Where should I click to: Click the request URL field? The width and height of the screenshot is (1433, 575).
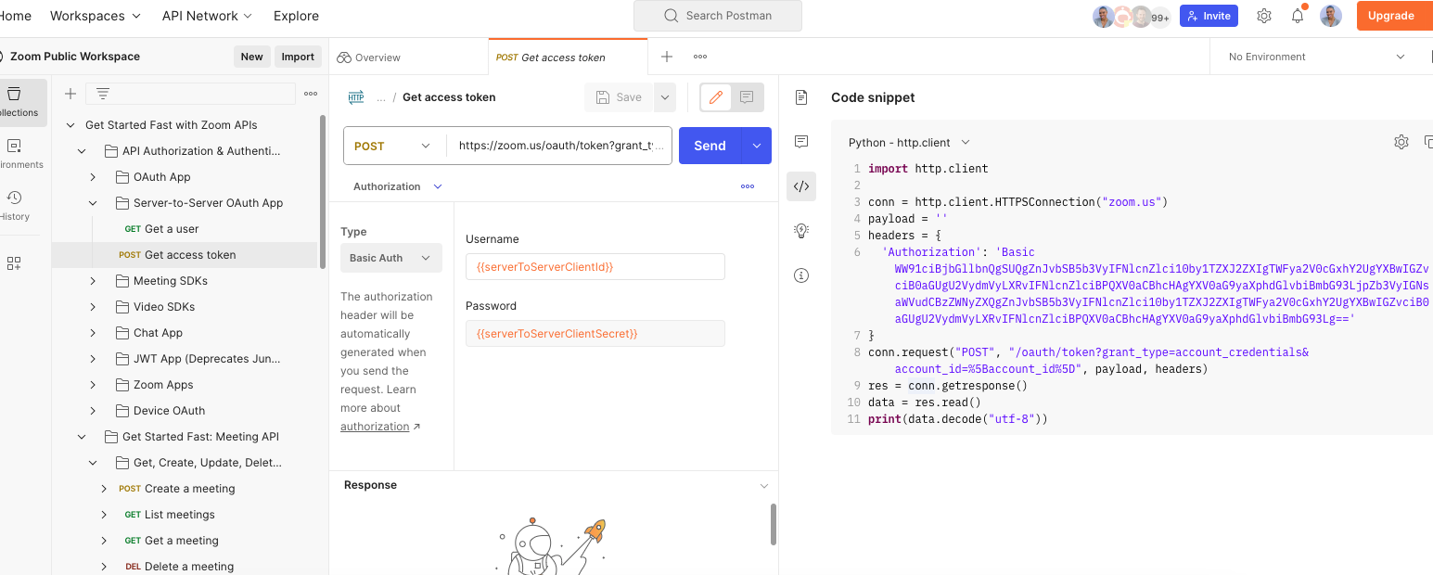pos(558,146)
